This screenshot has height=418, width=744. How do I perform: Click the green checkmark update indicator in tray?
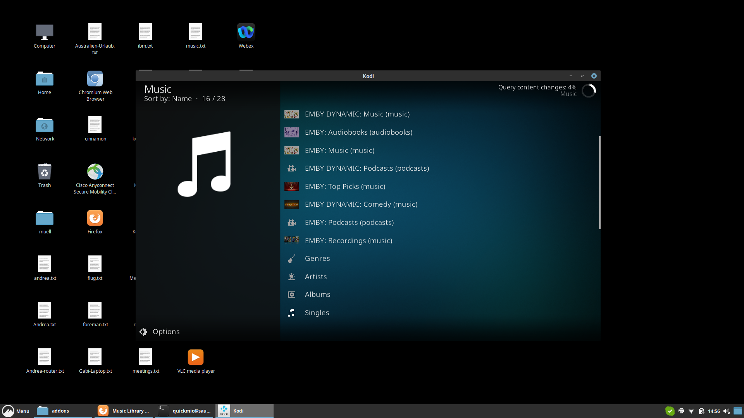(x=670, y=411)
